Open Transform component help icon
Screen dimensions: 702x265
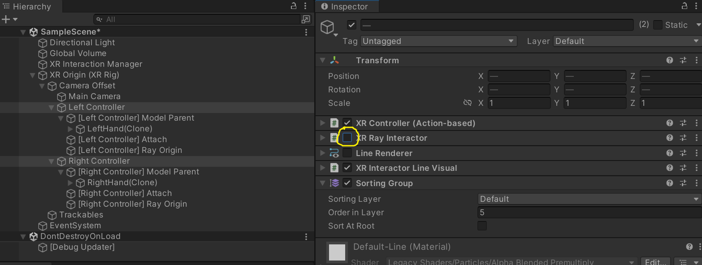point(669,60)
